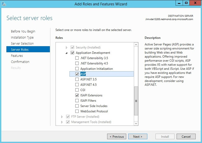Check the ASP.NET 3.5 checkbox
This screenshot has width=202, height=143.
click(77, 79)
